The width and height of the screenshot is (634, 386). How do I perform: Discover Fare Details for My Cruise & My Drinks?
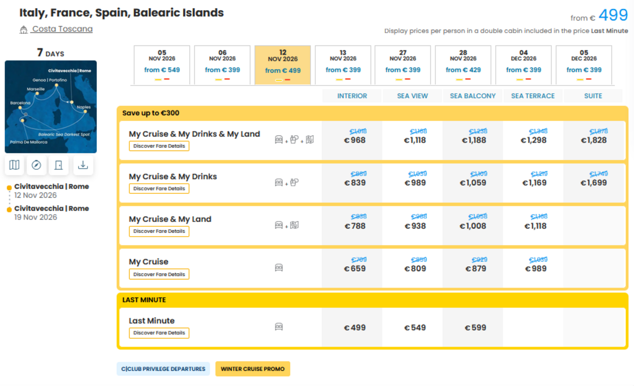159,189
